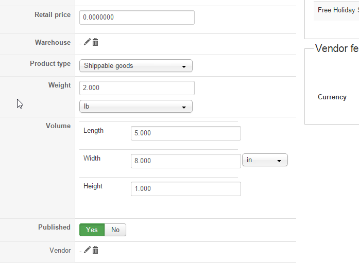Focus the Length input field
Image resolution: width=359 pixels, height=263 pixels.
[x=185, y=133]
